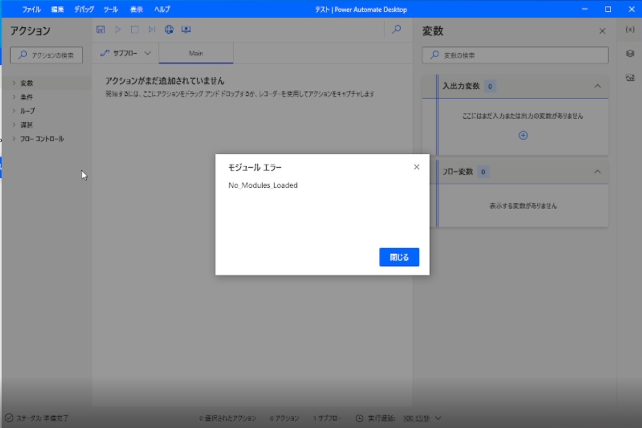Switch to the Main tab
This screenshot has width=642, height=428.
[196, 53]
